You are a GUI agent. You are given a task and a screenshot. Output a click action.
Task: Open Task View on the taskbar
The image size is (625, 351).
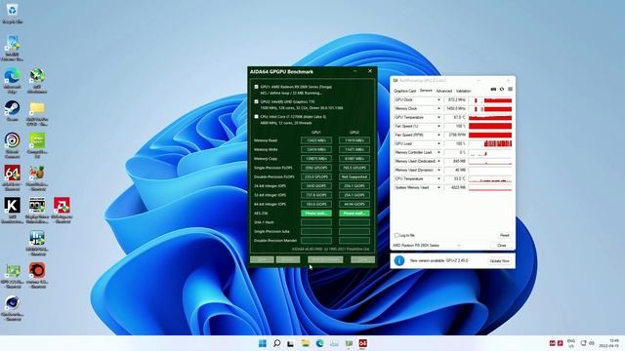coord(291,343)
